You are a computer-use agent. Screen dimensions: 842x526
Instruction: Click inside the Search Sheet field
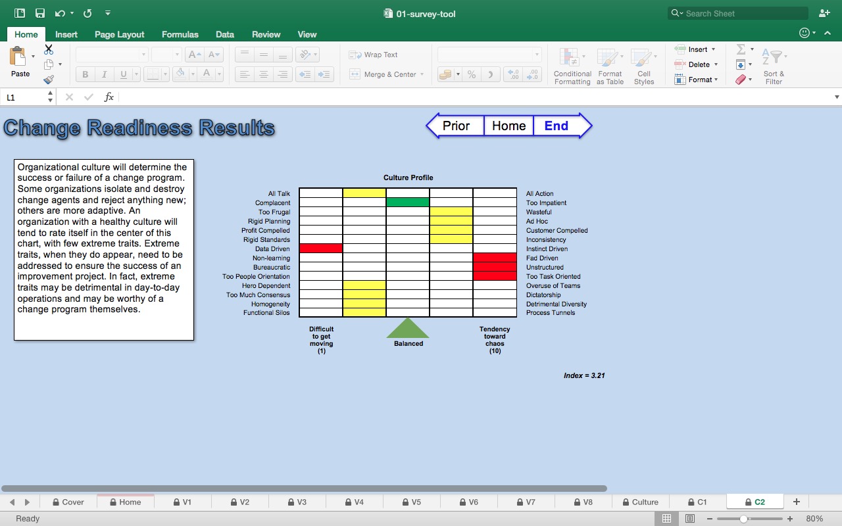click(737, 12)
